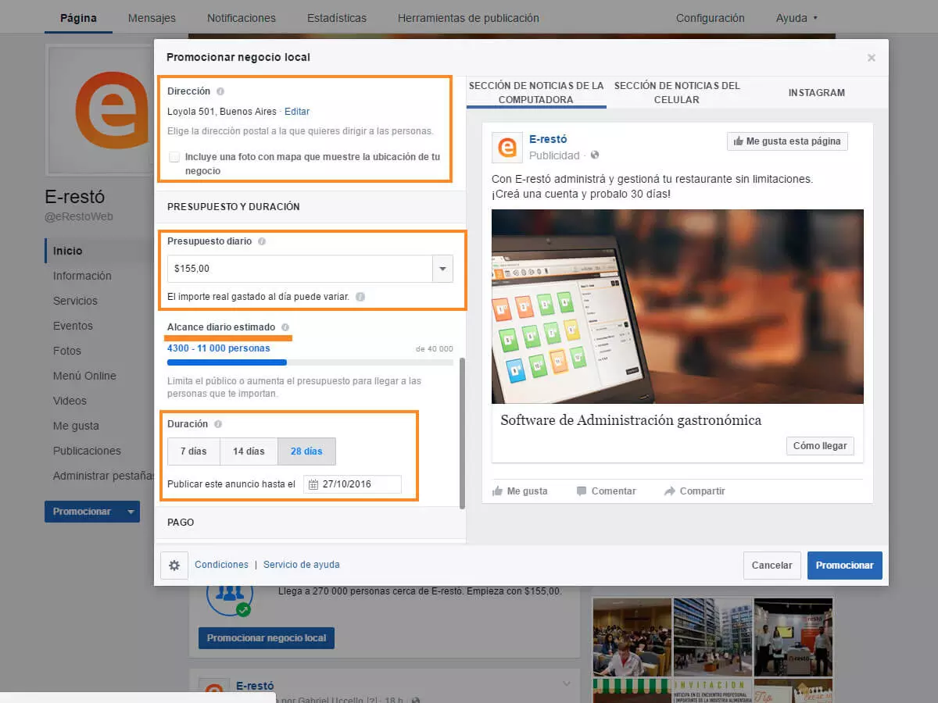Click the Me gusta esta página button
Image resolution: width=938 pixels, height=703 pixels.
point(787,141)
